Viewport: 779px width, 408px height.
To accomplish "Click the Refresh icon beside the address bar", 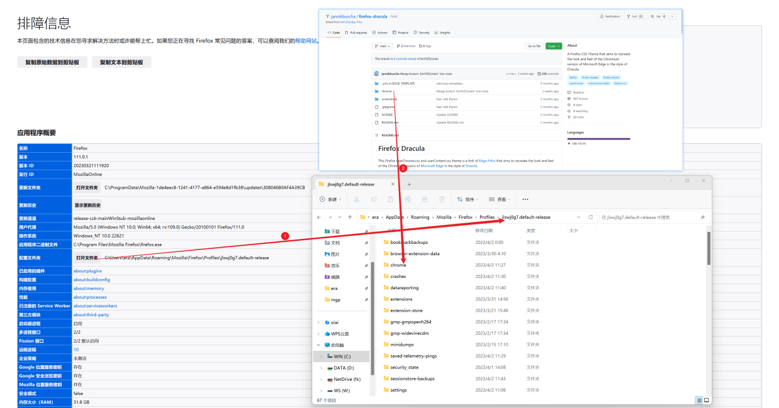I will click(x=591, y=217).
